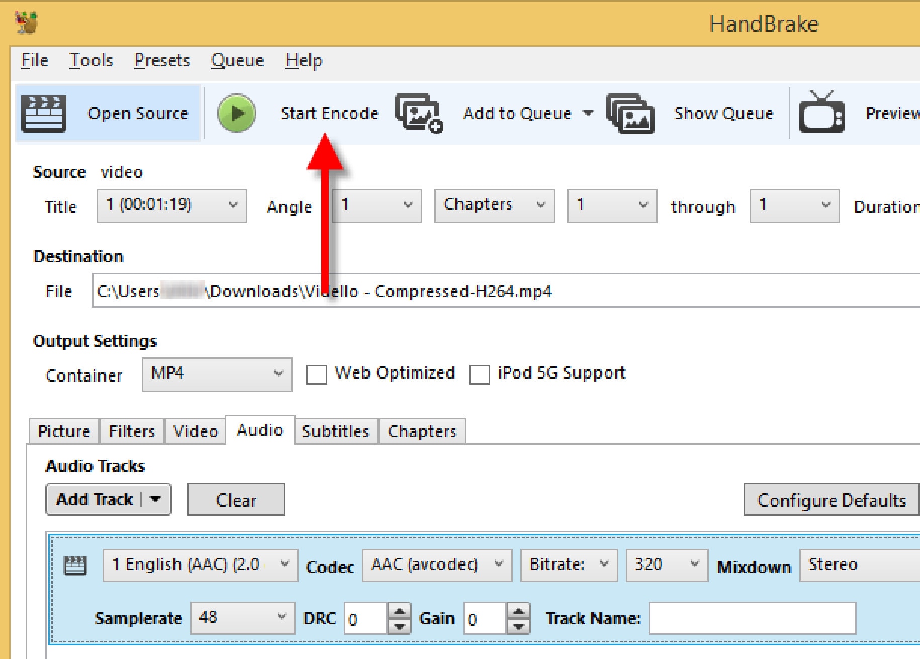The height and width of the screenshot is (659, 920).
Task: Click the Preview label in the toolbar
Action: point(893,114)
